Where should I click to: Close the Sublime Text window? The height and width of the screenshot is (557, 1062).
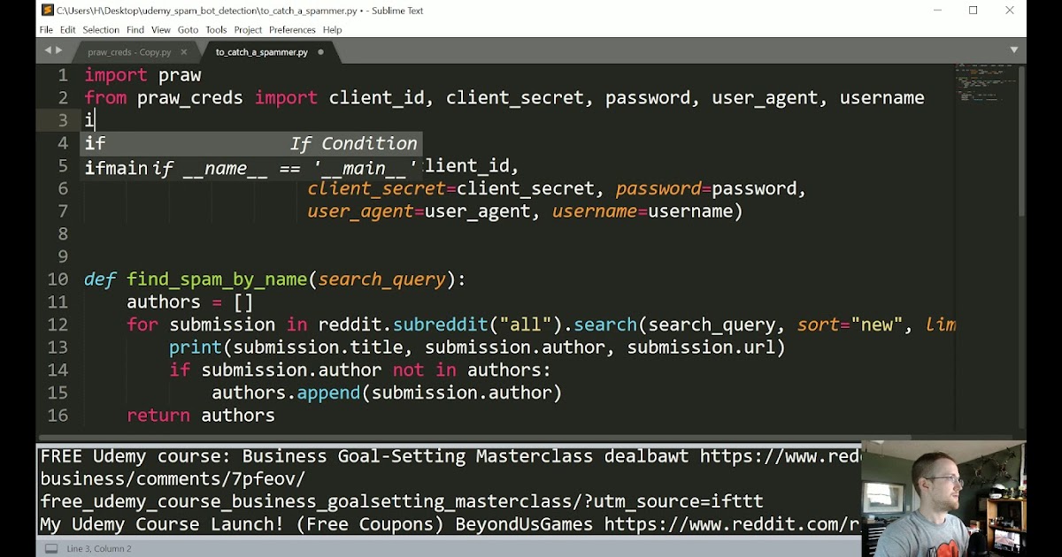click(x=1010, y=11)
